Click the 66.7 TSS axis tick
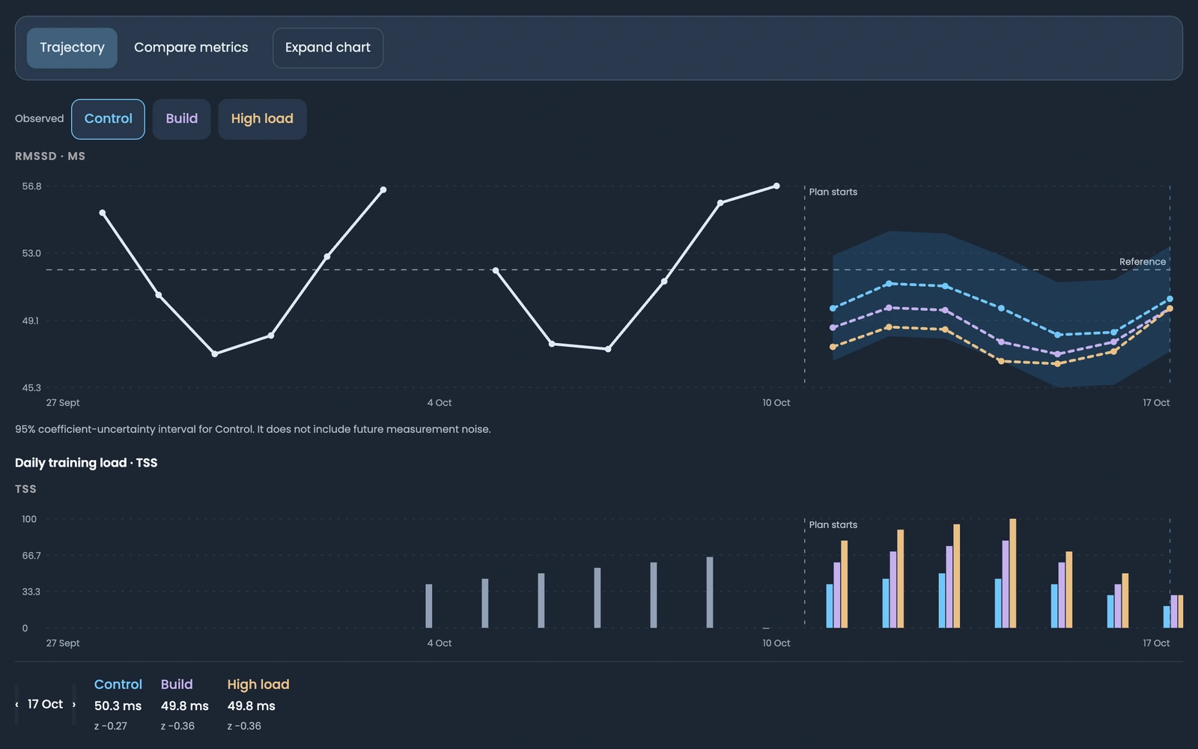Viewport: 1198px width, 749px height. coord(31,555)
